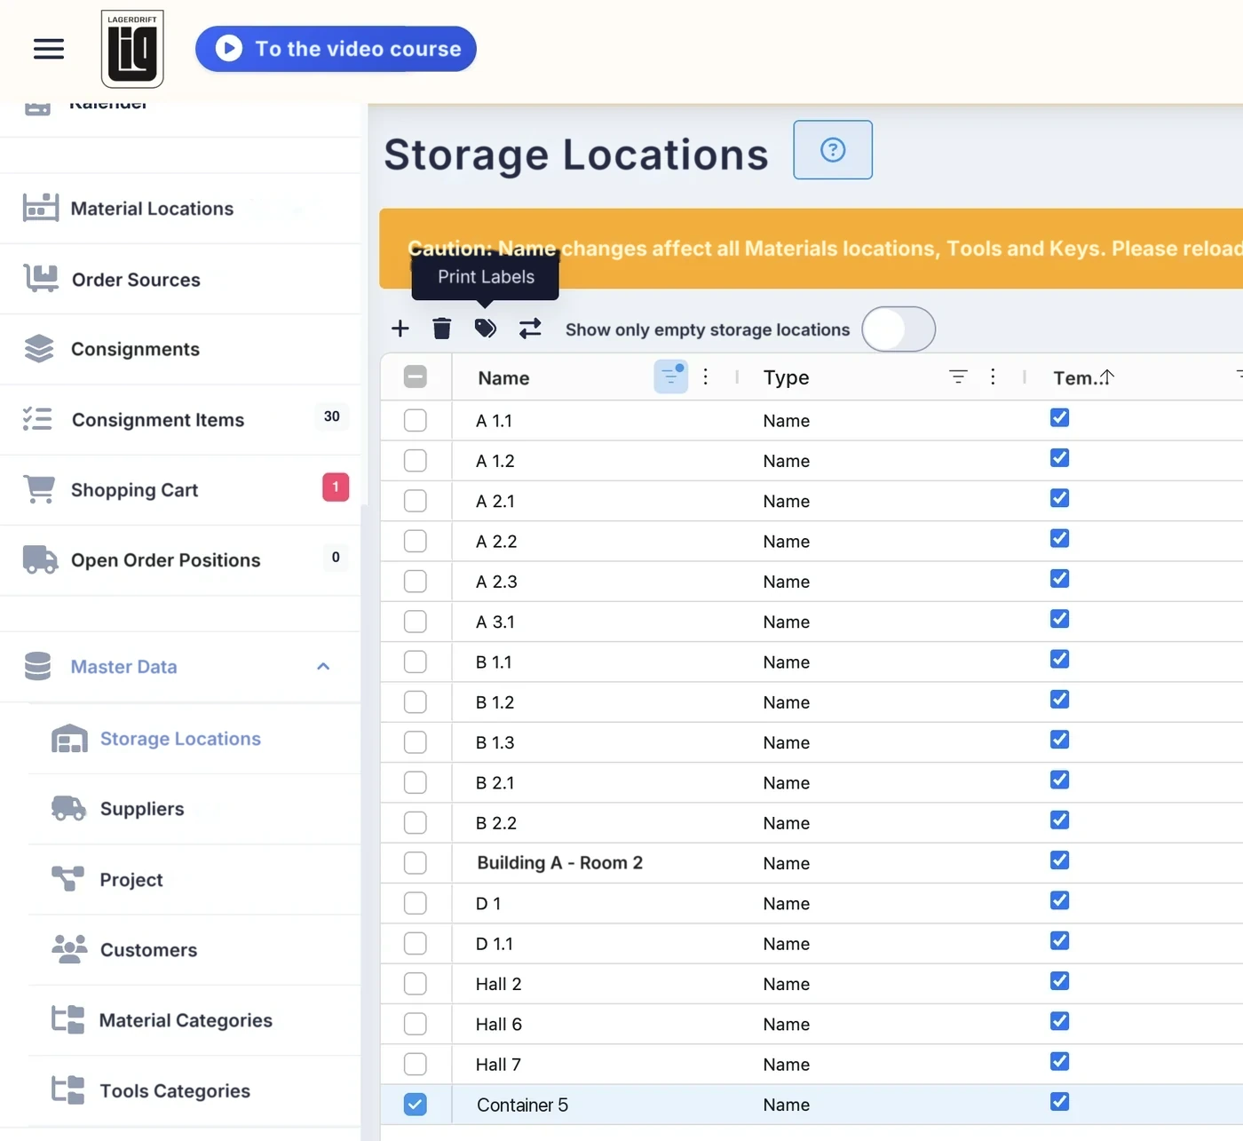Image resolution: width=1243 pixels, height=1141 pixels.
Task: Open Order Sources page
Action: pos(180,279)
